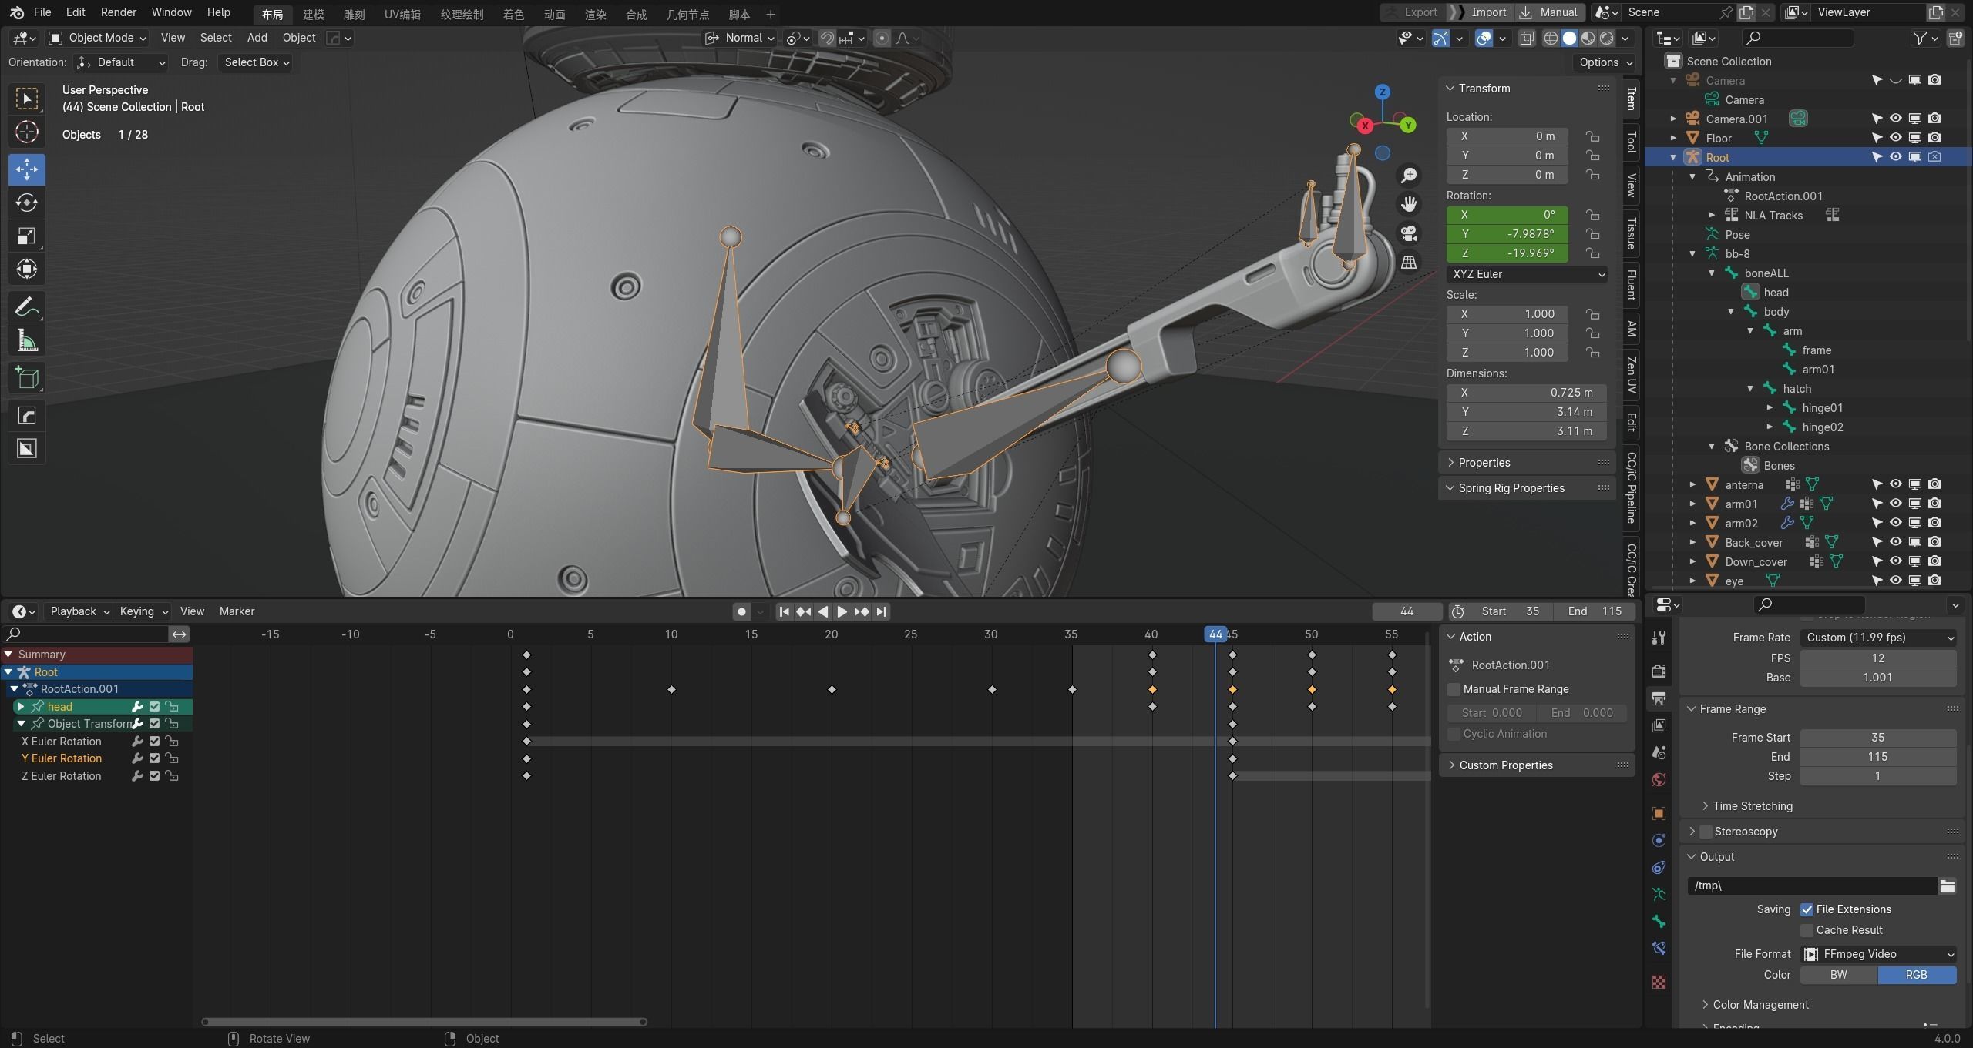This screenshot has height=1048, width=1973.
Task: Open the Render menu
Action: point(118,12)
